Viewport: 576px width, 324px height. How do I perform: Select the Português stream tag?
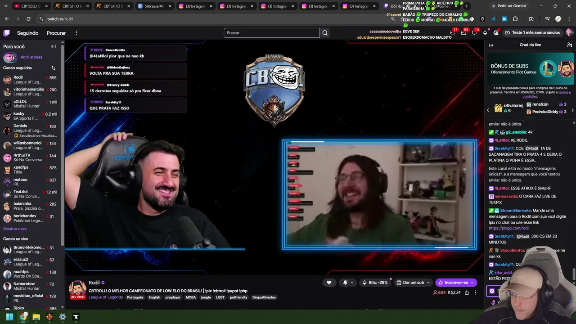[x=135, y=297]
